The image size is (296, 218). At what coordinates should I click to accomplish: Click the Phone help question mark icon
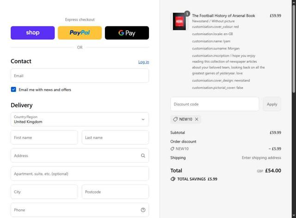point(143,210)
